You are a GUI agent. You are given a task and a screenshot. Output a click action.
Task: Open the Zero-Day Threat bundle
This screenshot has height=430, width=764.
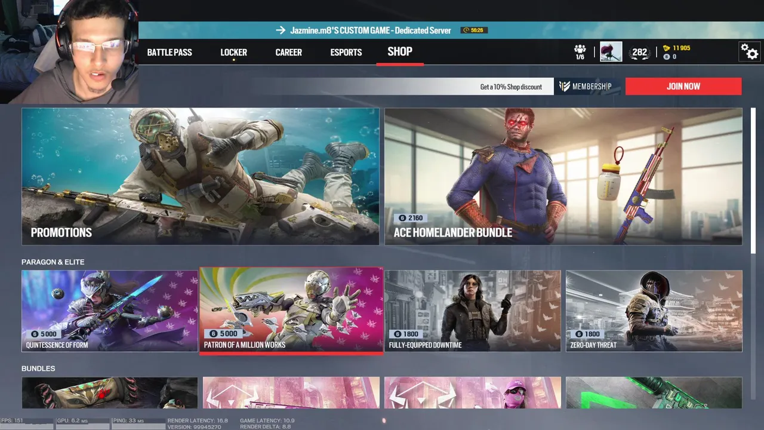tap(654, 311)
